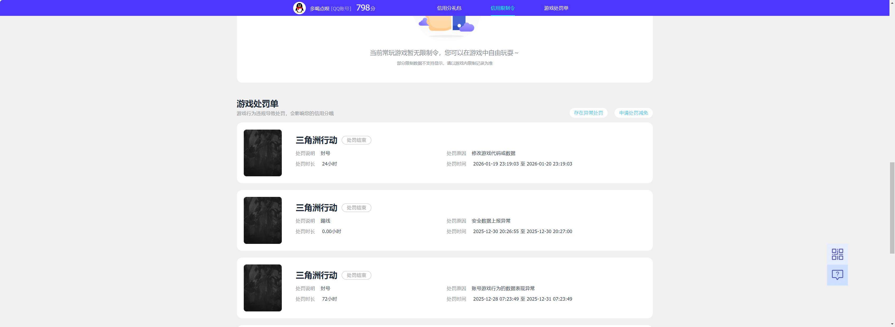Switch to 信用分礼包 tab
This screenshot has height=327, width=895.
tap(449, 8)
